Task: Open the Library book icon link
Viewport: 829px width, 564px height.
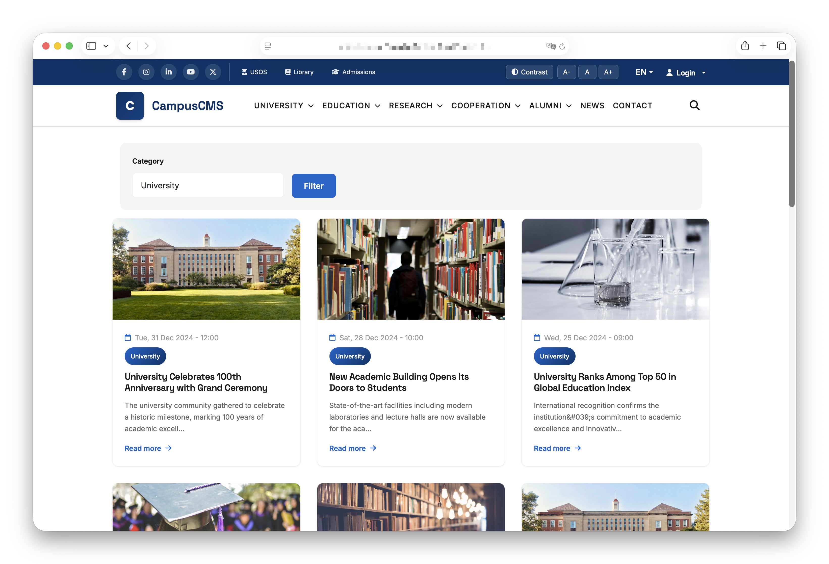Action: [x=299, y=72]
